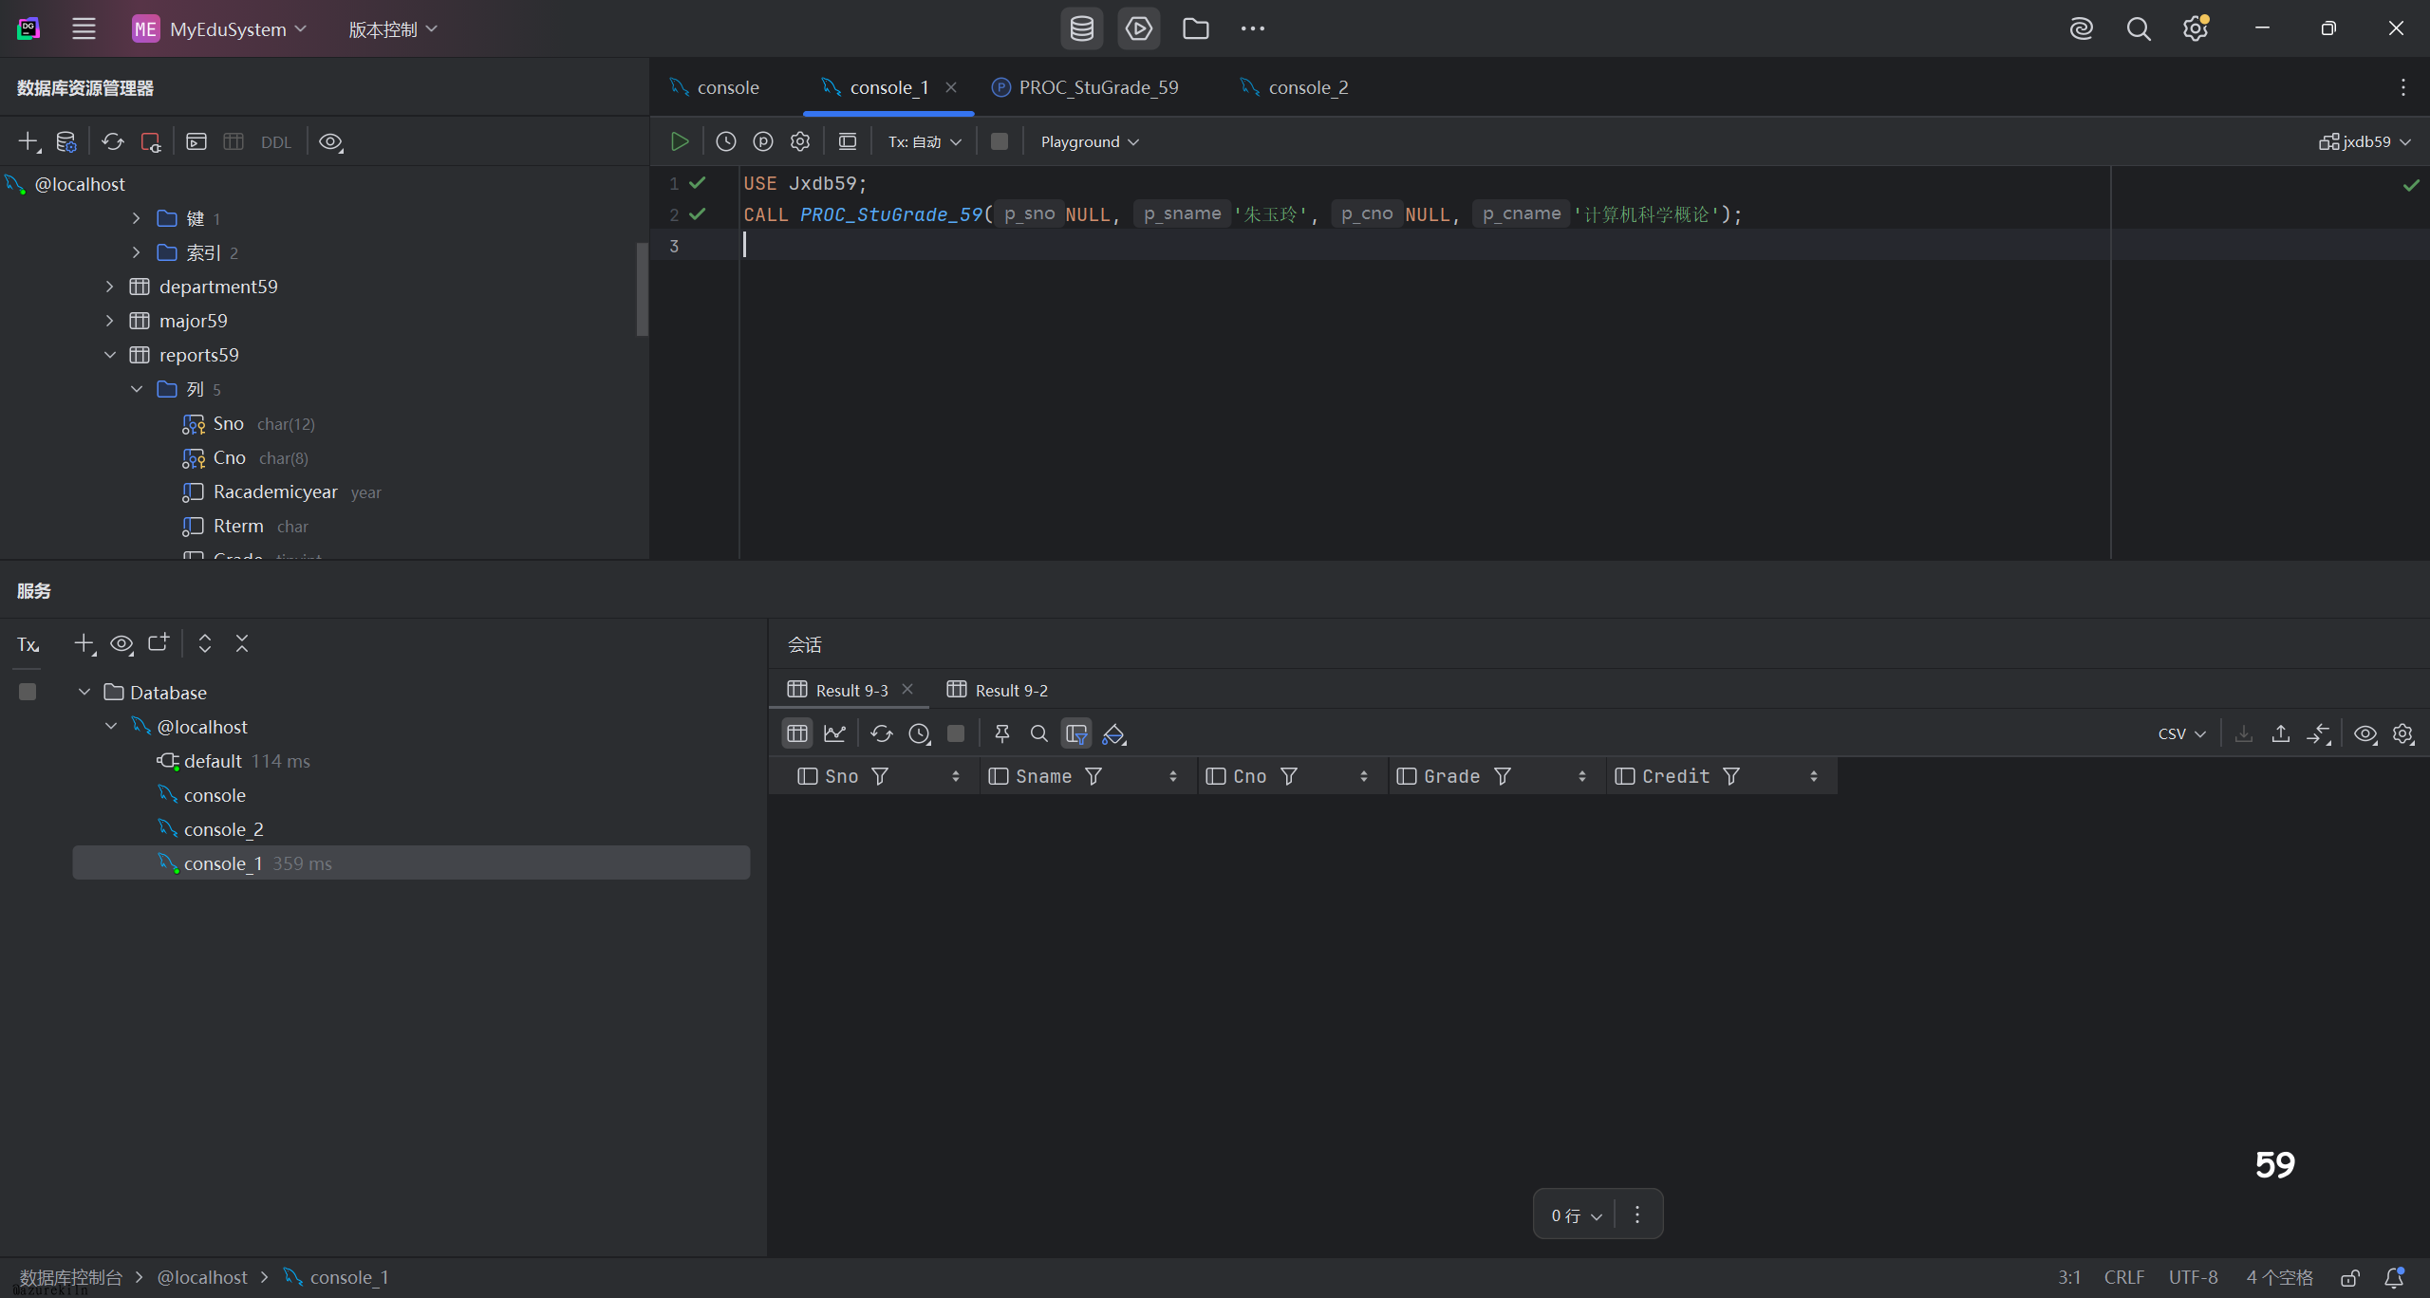Click the 0 行 row count button
The width and height of the screenshot is (2430, 1298).
[x=1576, y=1215]
